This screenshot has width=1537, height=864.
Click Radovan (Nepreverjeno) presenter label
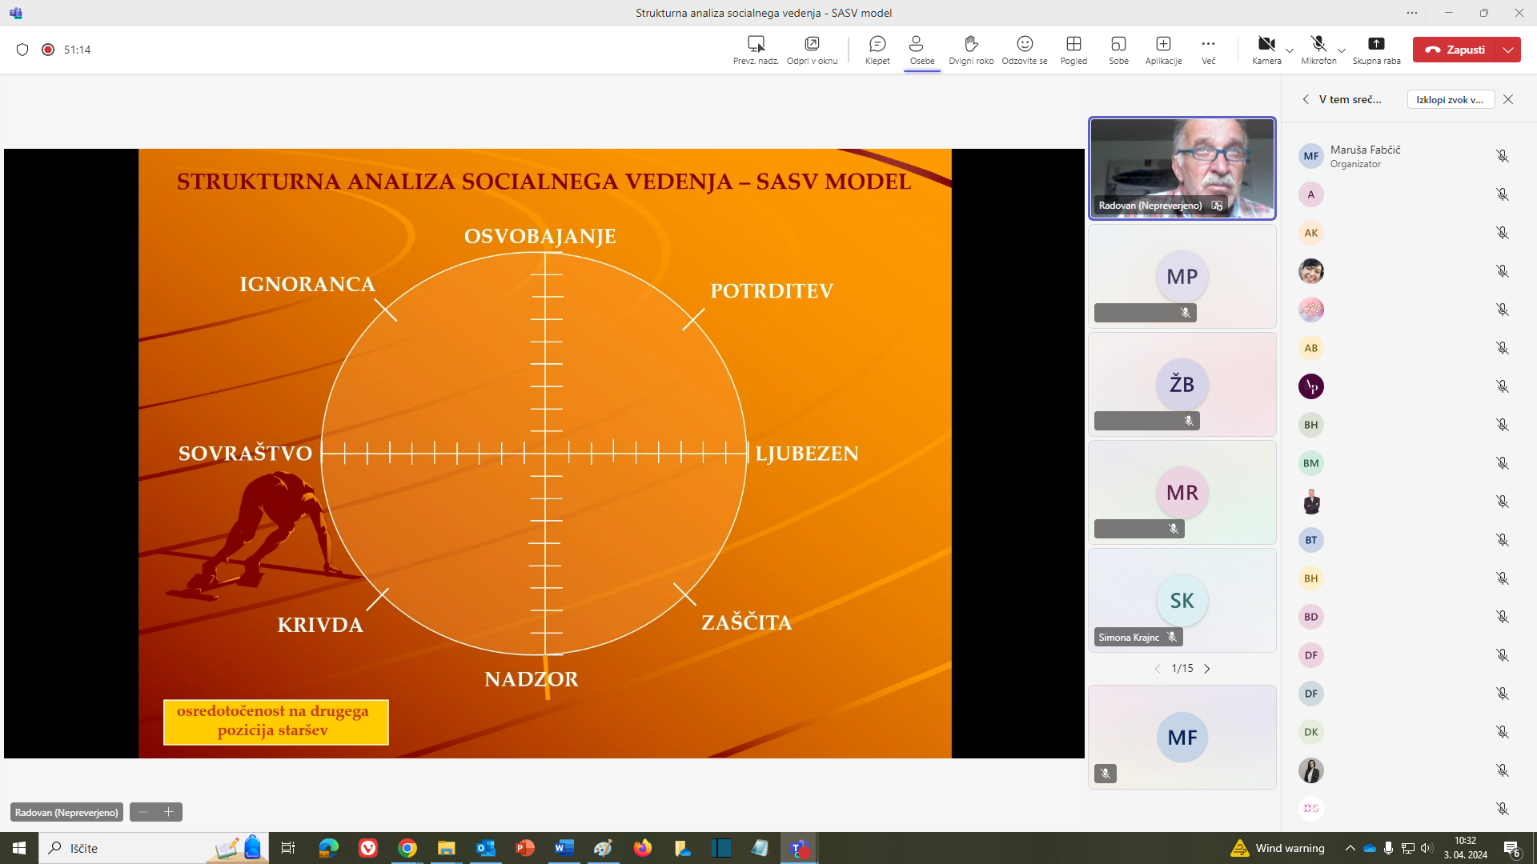coord(66,812)
